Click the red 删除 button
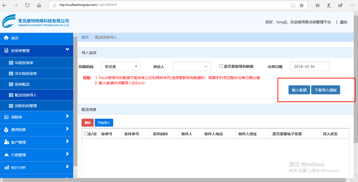The image size is (358, 182). pyautogui.click(x=87, y=123)
